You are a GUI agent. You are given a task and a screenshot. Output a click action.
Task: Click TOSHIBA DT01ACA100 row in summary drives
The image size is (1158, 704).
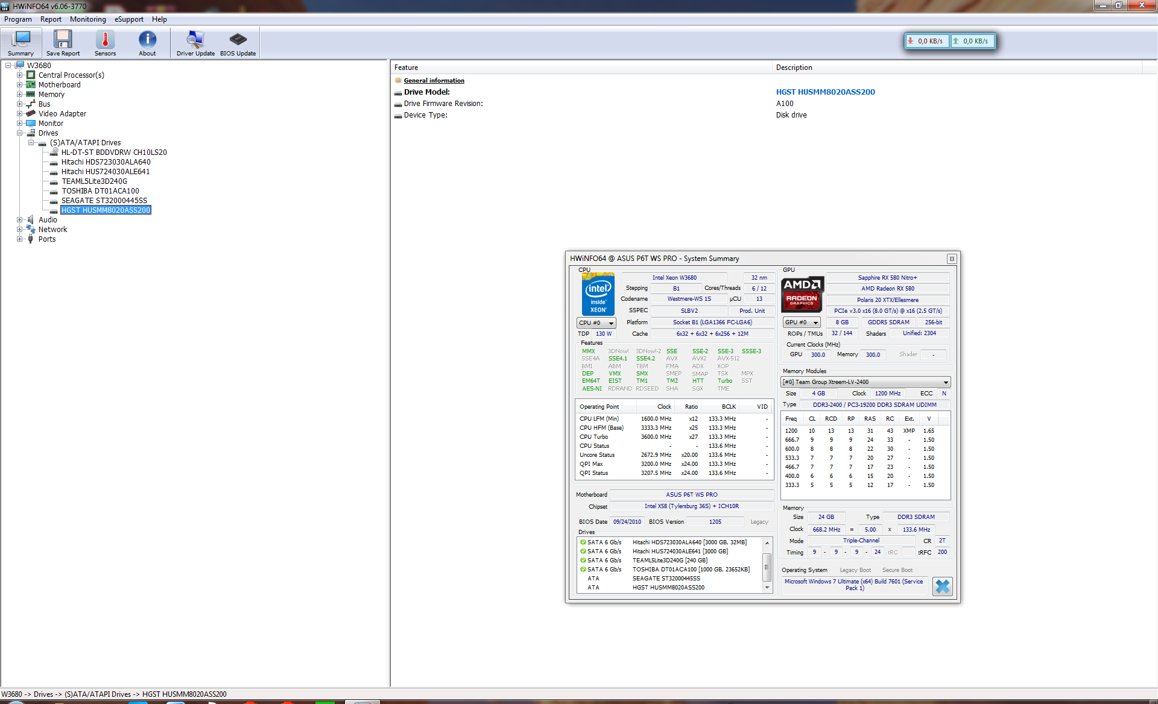point(669,570)
